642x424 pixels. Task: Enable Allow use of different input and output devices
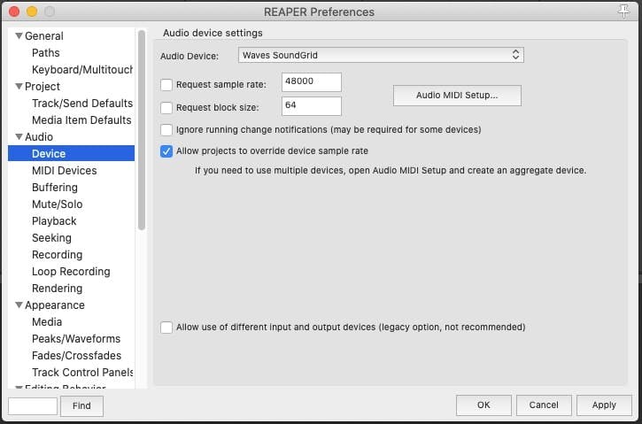[x=166, y=327]
